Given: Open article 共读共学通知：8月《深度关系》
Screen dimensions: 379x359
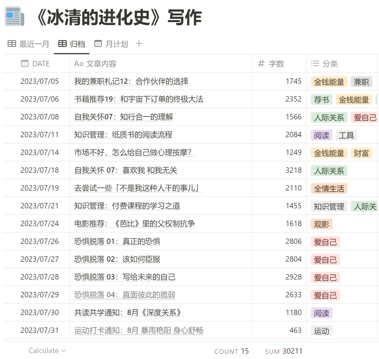Looking at the screenshot, I should point(128,313).
